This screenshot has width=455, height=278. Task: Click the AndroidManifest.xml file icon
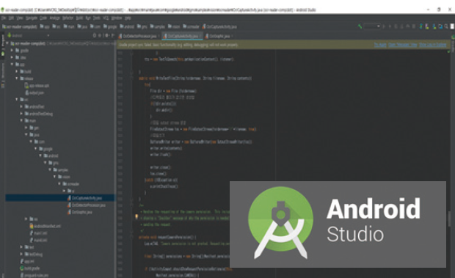click(32, 226)
